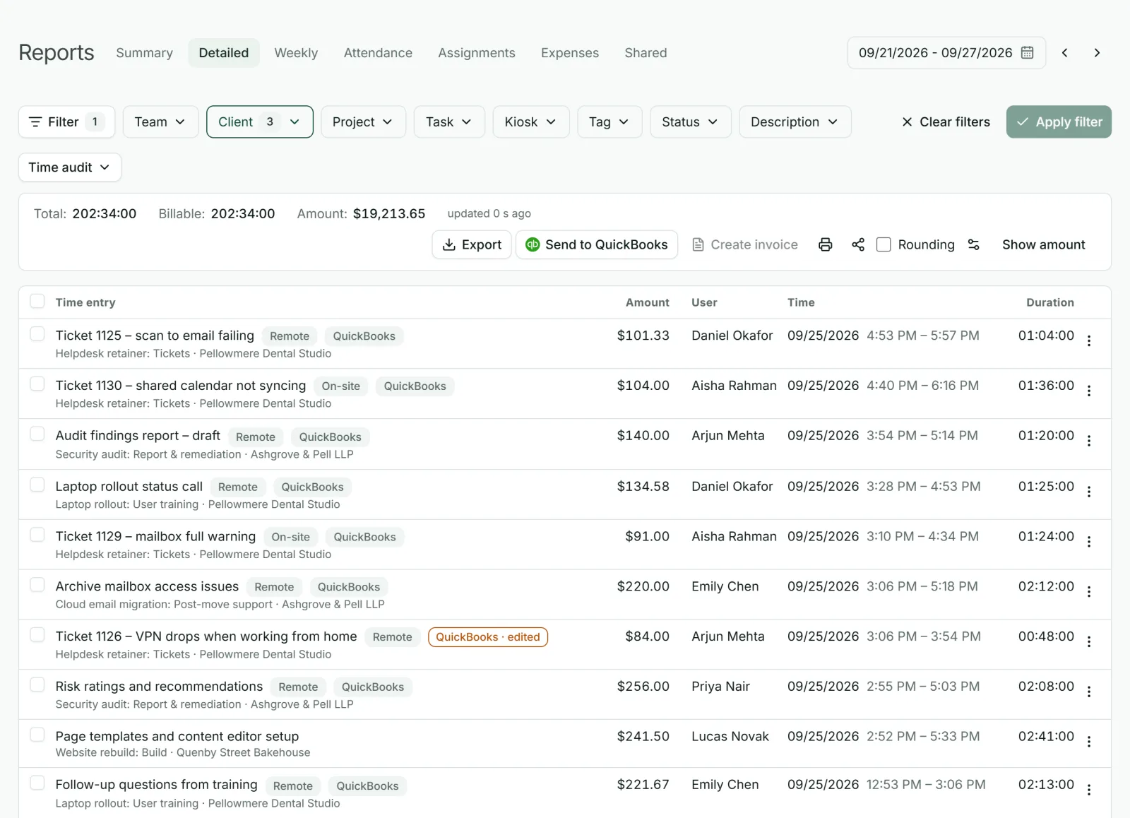Viewport: 1130px width, 818px height.
Task: Click the date range 09/21/2026 - 09/27/2026 field
Action: (946, 53)
